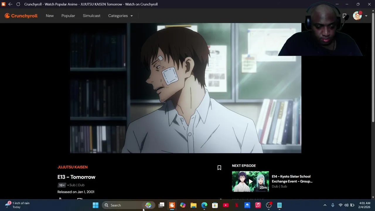Click the video player frame
This screenshot has height=211, width=375.
pos(186,88)
